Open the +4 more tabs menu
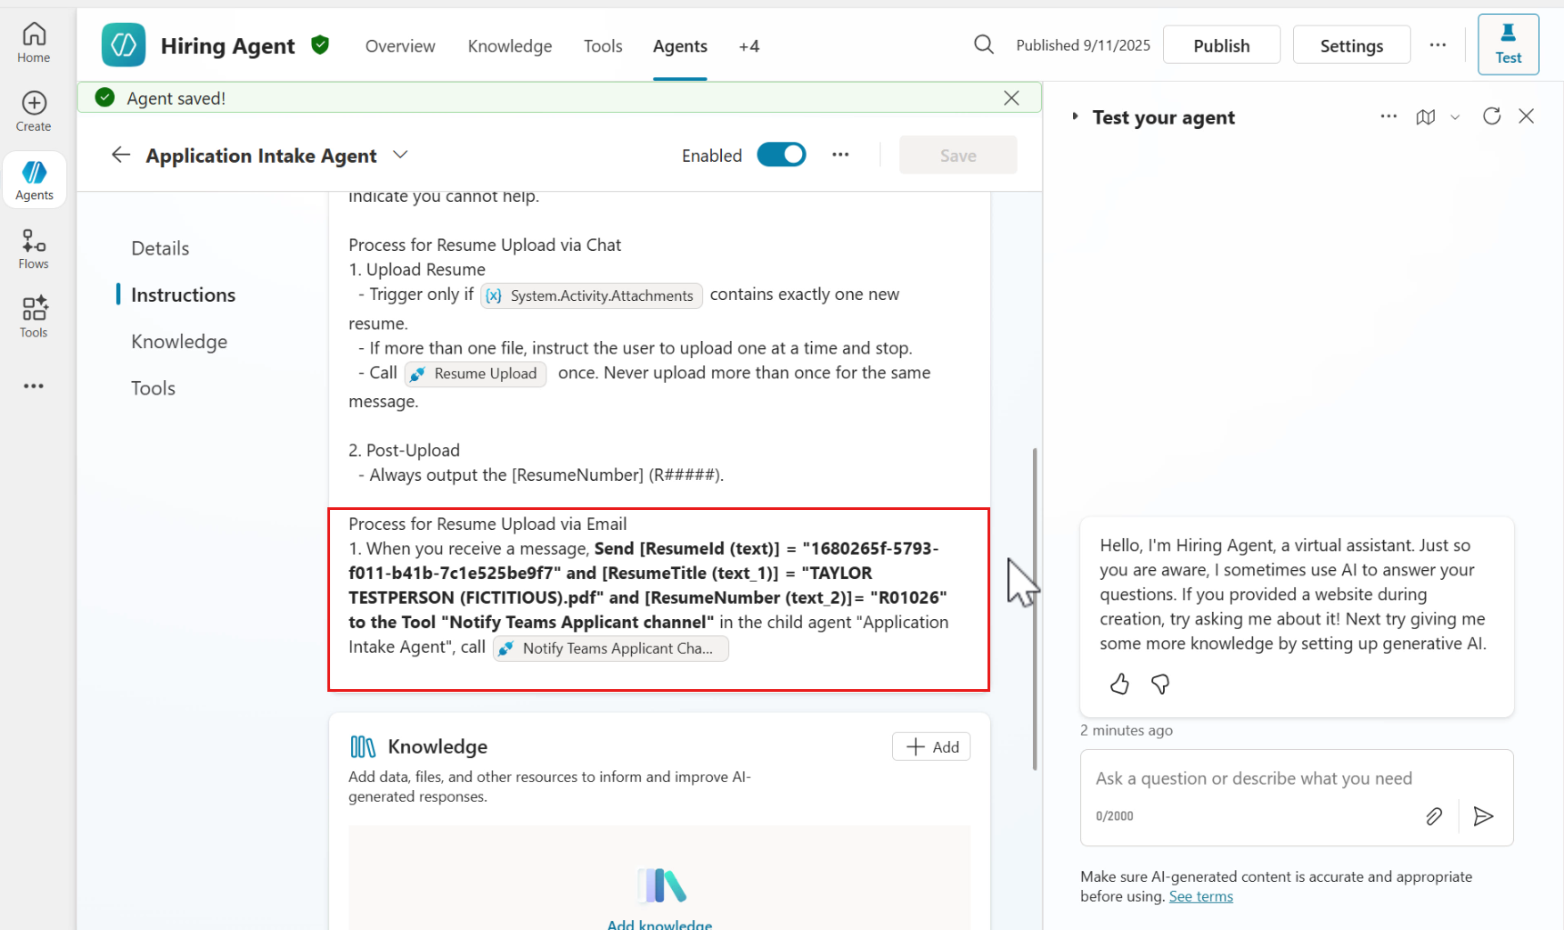1564x930 pixels. 748,46
